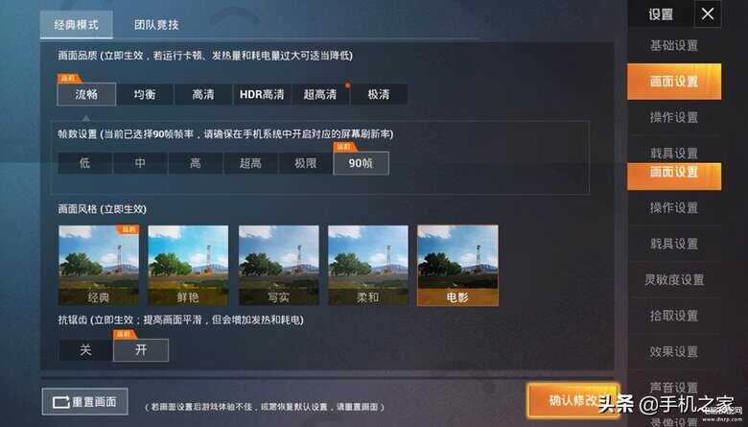Select the 鲜艳 style thumbnail
This screenshot has width=748, height=427.
pyautogui.click(x=188, y=265)
